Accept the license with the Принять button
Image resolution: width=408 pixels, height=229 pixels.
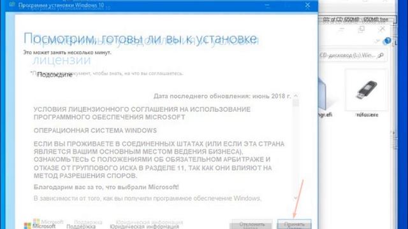pyautogui.click(x=295, y=224)
